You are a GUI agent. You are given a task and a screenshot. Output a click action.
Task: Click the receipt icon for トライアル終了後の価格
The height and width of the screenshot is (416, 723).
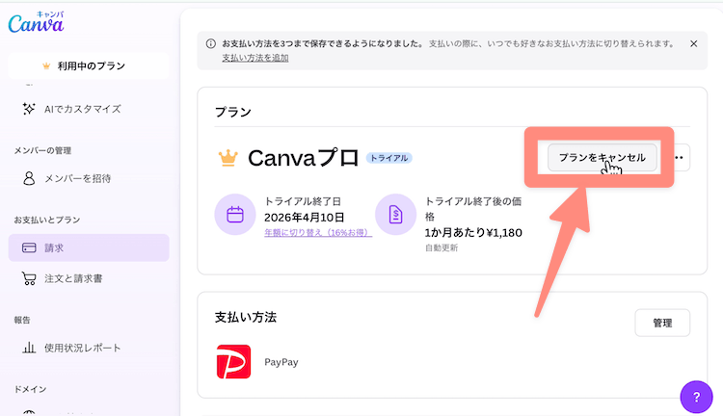[395, 215]
